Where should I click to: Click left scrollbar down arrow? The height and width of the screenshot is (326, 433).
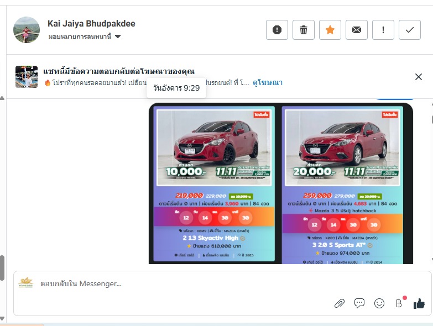coord(2,319)
